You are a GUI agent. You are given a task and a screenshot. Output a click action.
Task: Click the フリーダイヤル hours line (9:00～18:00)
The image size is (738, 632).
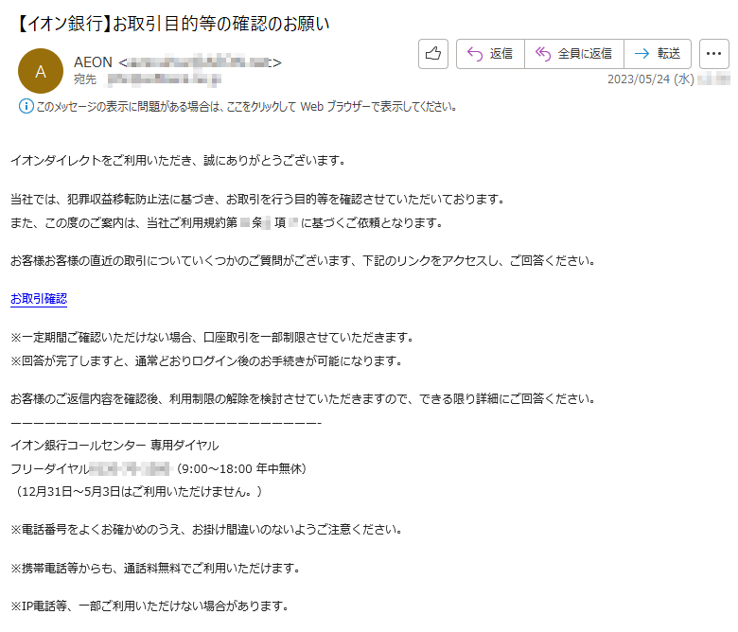tap(159, 468)
